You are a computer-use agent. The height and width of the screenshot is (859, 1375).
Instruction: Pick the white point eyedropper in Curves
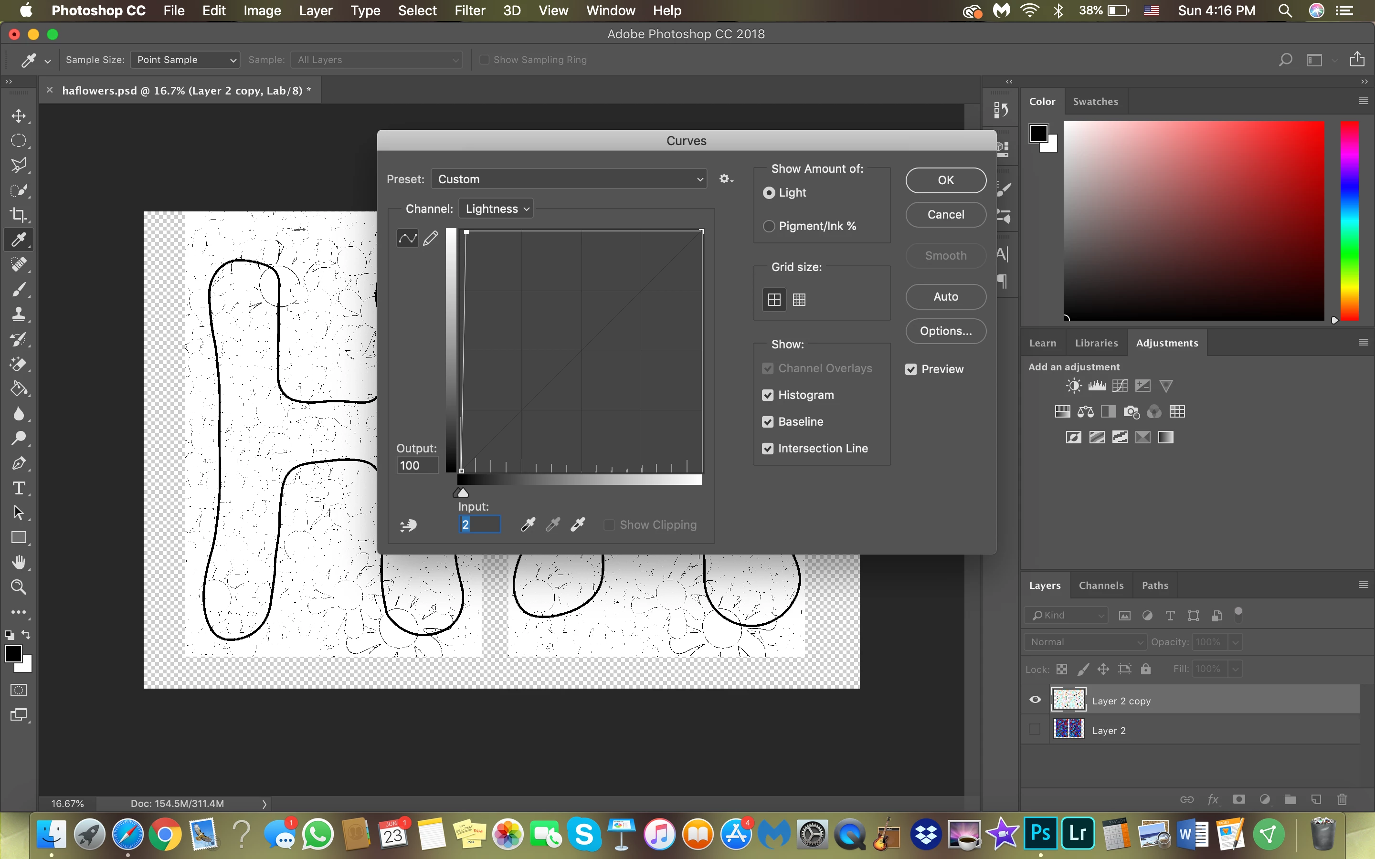pos(578,524)
